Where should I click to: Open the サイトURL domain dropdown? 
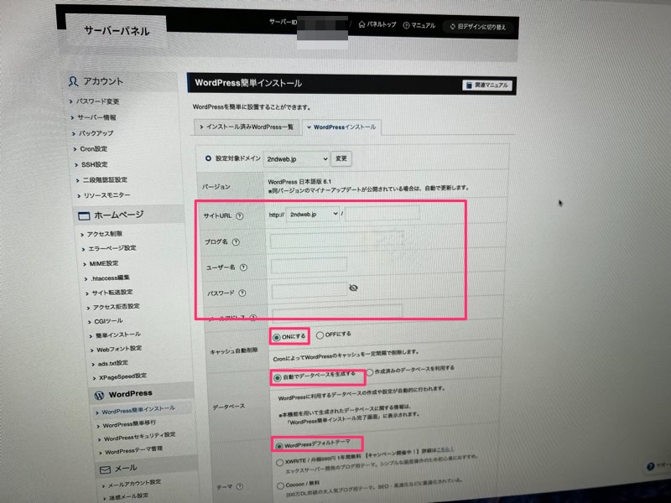(312, 215)
